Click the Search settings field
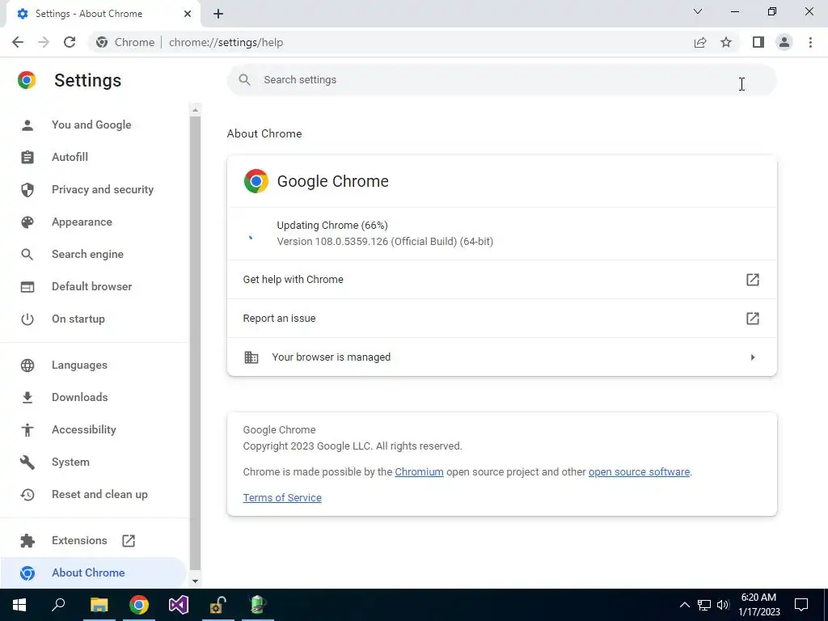This screenshot has height=621, width=828. (501, 80)
